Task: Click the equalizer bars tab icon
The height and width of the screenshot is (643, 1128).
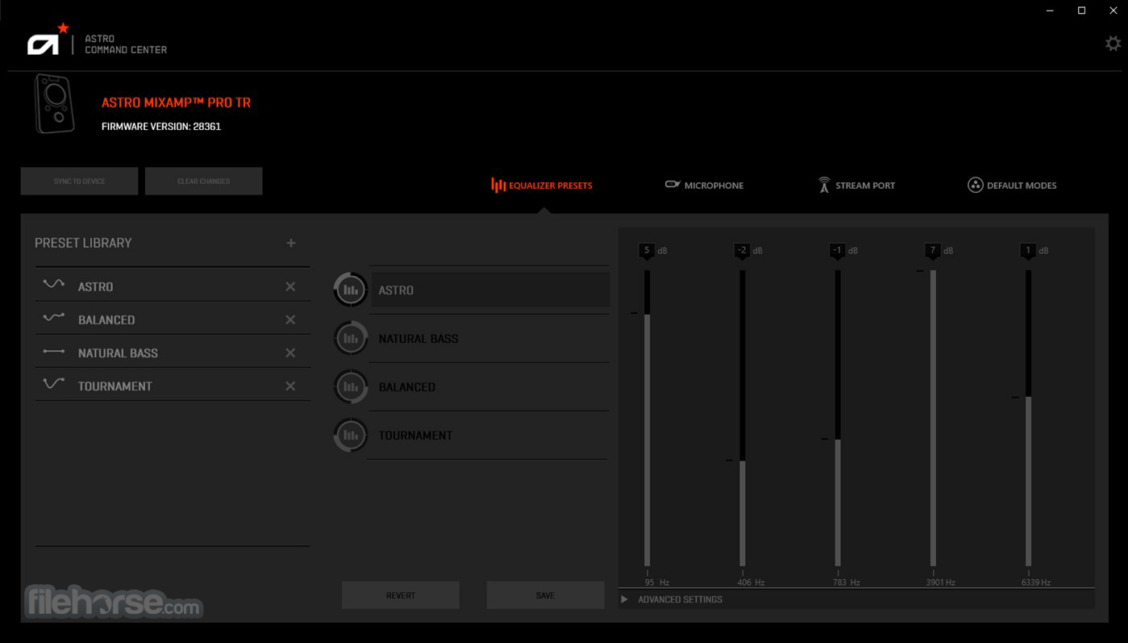Action: click(x=498, y=185)
